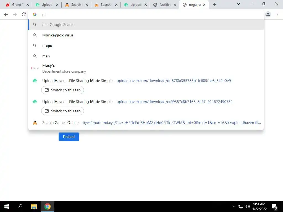Choose the Monkeypox virus suggestion
This screenshot has width=283, height=212.
(x=146, y=35)
